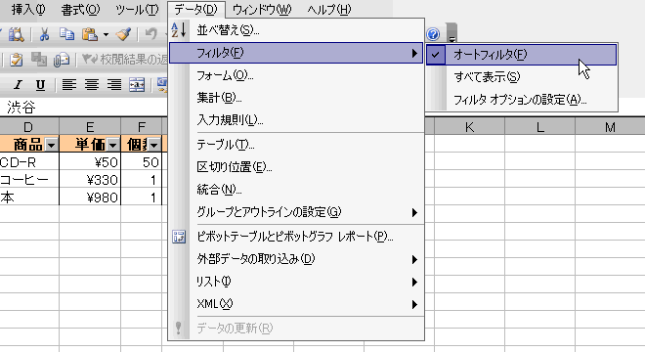Apply center text alignment

click(x=91, y=85)
